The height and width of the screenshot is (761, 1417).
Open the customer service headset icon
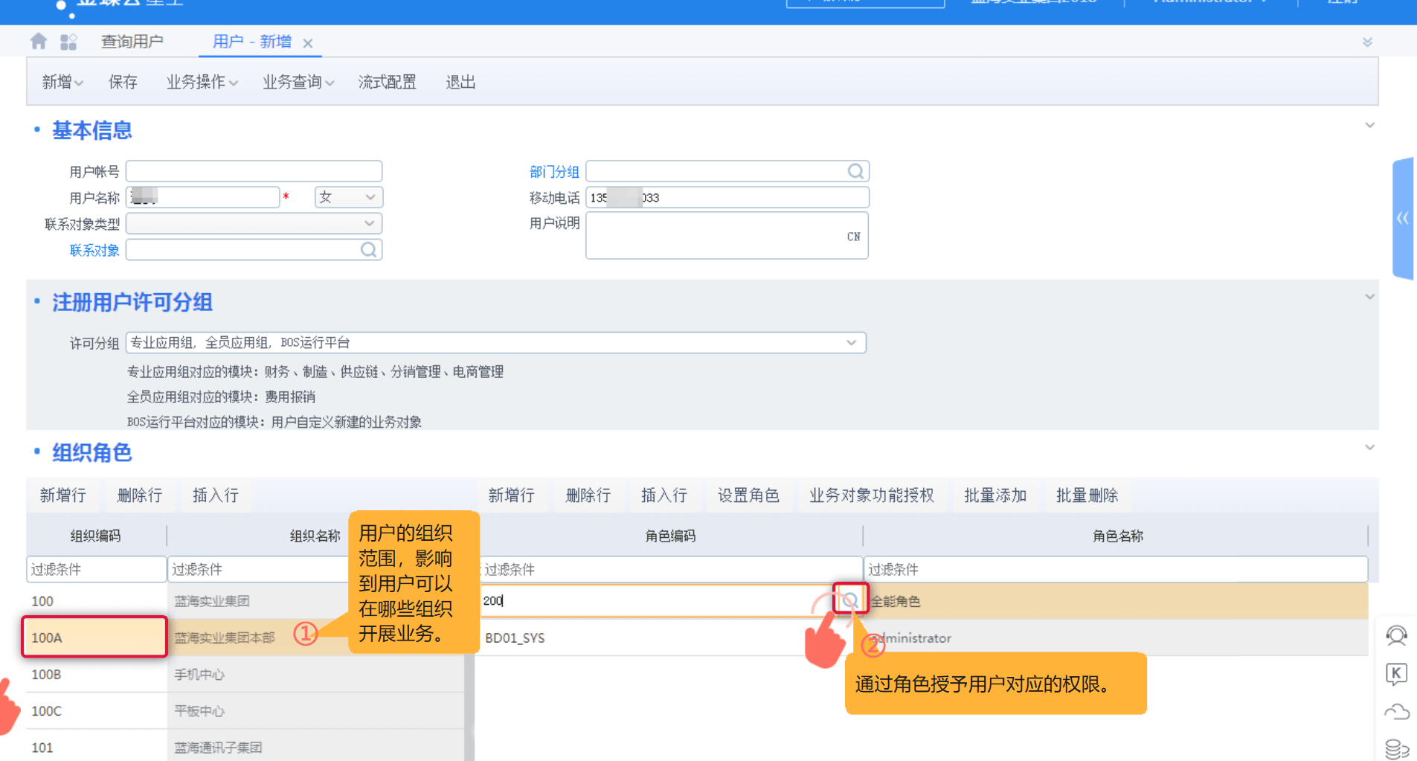coord(1397,636)
